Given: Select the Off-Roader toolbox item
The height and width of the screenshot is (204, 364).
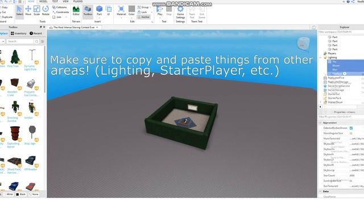Looking at the screenshot, I should tap(31, 163).
